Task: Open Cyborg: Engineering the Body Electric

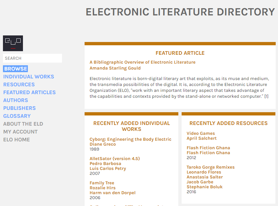Action: (x=130, y=139)
